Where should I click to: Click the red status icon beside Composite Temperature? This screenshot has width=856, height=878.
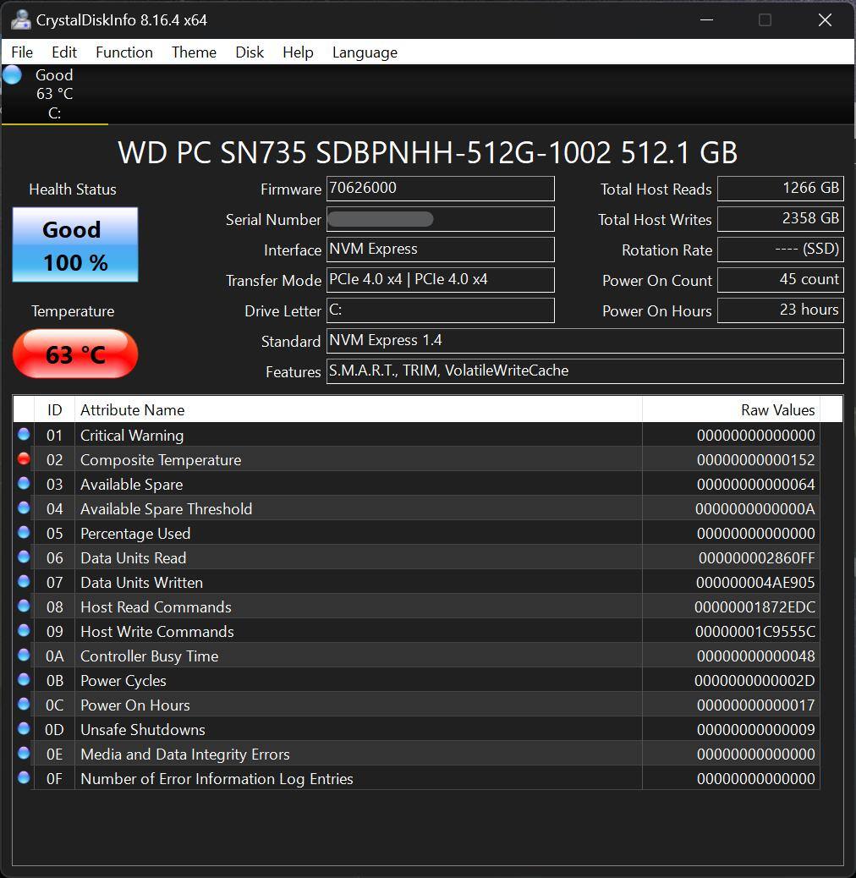click(x=24, y=459)
